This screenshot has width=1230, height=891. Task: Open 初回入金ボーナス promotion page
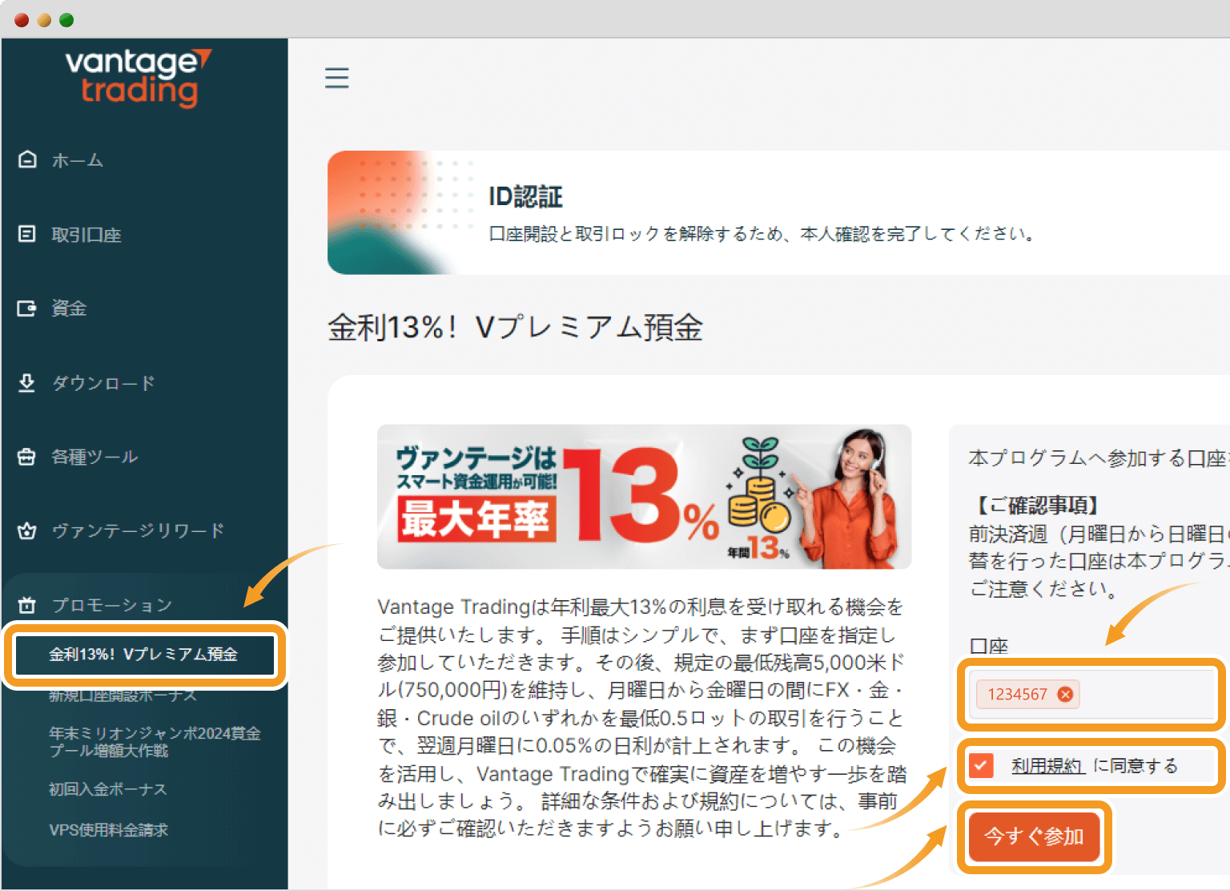(108, 789)
